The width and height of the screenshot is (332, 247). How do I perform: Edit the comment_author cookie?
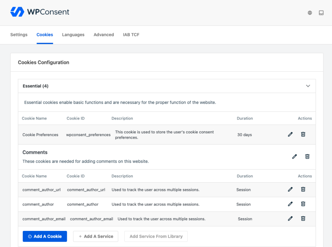290,204
